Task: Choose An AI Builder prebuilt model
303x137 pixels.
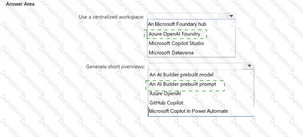Action: coord(181,75)
